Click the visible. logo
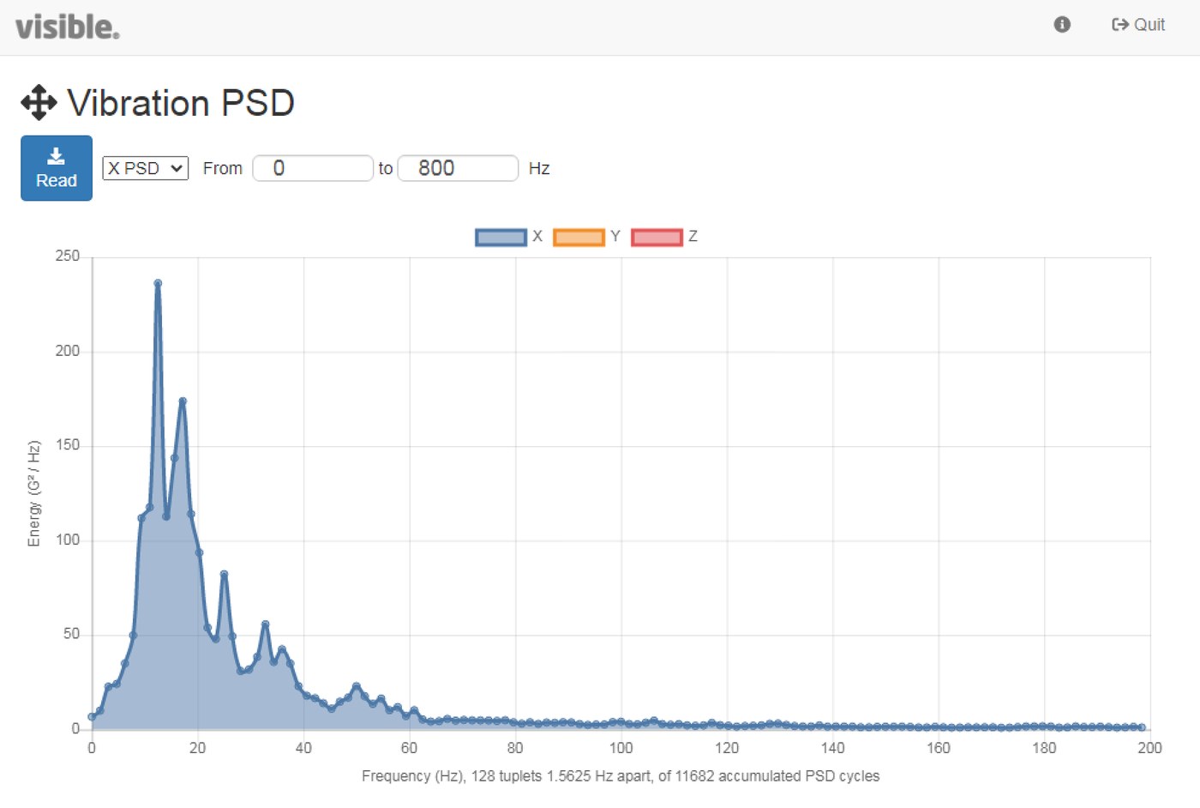Viewport: 1200px width, 808px height. coord(68,27)
